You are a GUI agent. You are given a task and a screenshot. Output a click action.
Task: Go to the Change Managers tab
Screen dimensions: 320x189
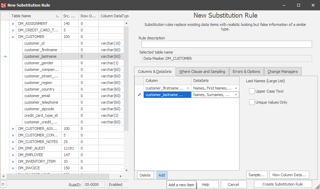[x=283, y=72]
